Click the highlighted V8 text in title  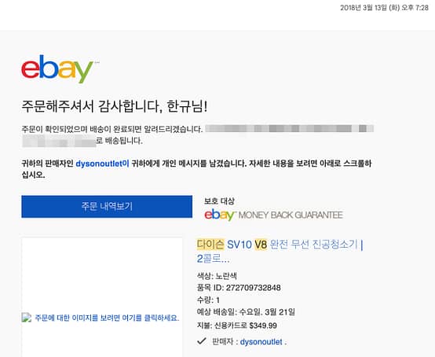(261, 245)
